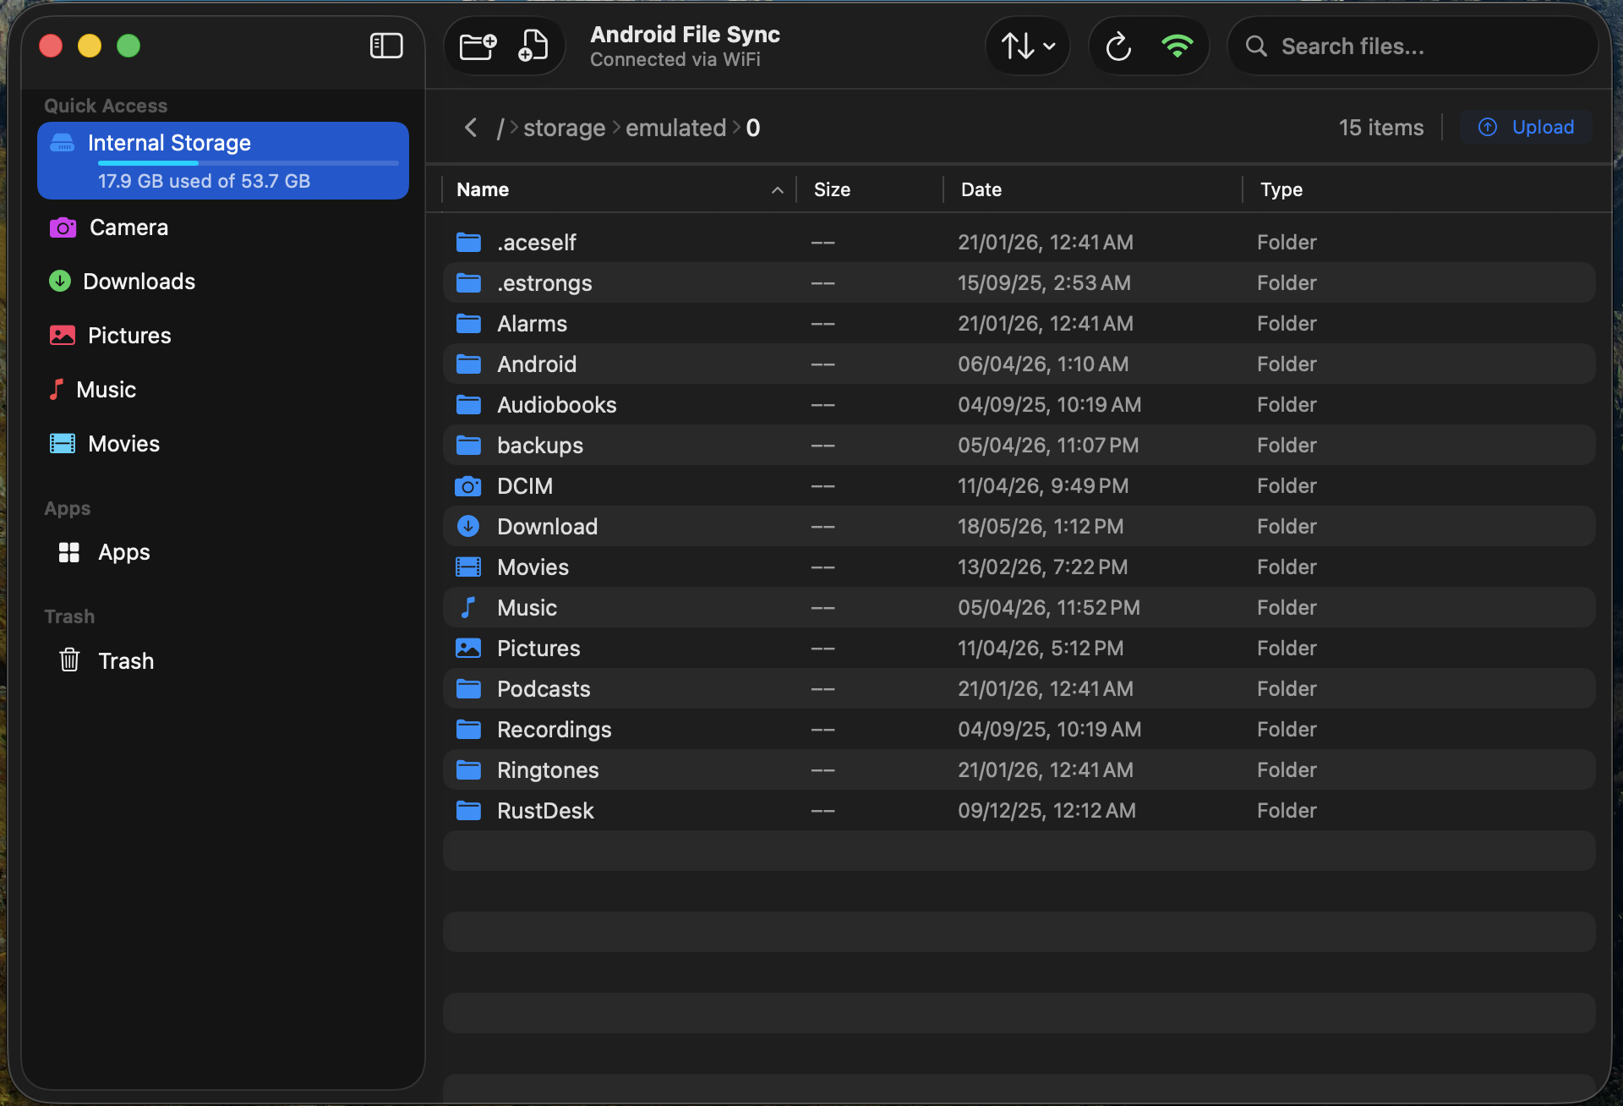Viewport: 1623px width, 1106px height.
Task: Click the Apps grid icon in sidebar
Action: coord(68,552)
